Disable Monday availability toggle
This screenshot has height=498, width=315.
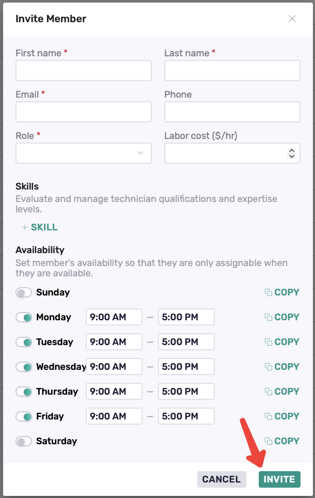tap(24, 317)
